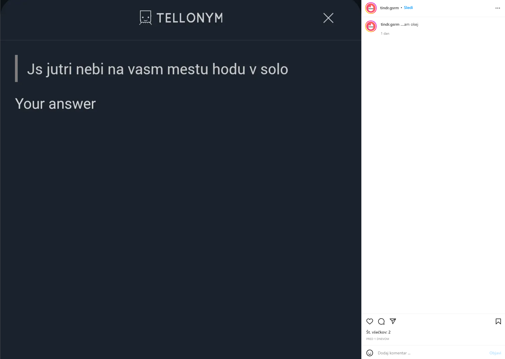Viewport: 505px width, 359px height.
Task: Select the quoted Tellonym question text
Action: click(158, 69)
